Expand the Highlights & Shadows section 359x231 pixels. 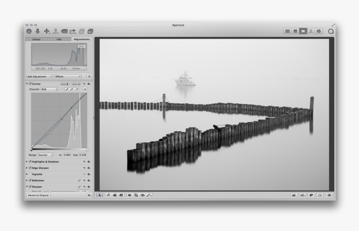(27, 162)
